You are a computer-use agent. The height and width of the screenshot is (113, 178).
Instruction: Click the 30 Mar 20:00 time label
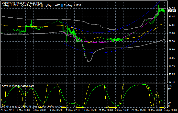pyautogui.click(x=155, y=110)
